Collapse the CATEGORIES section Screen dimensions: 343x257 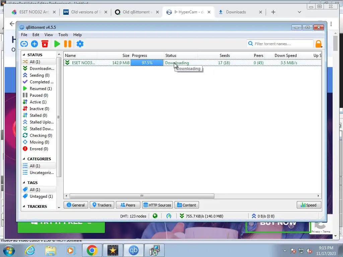click(24, 159)
